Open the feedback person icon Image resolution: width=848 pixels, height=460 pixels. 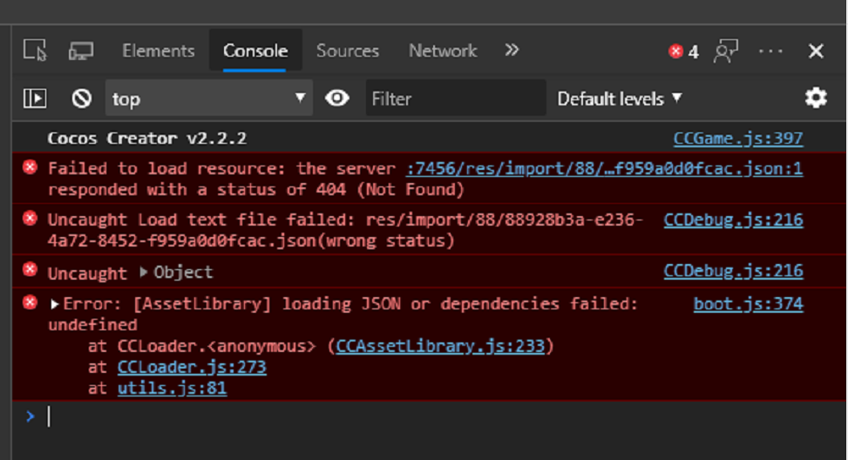click(x=725, y=51)
